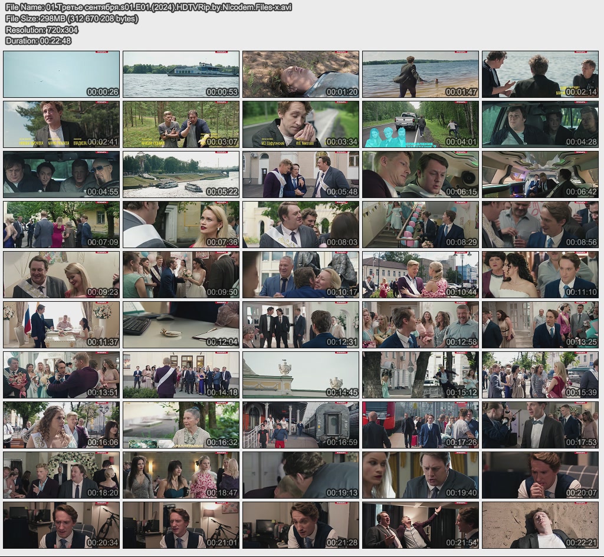Screen dimensions: 604x557
Task: Click the photographer frame at 00:17:53
Action: pyautogui.click(x=540, y=425)
